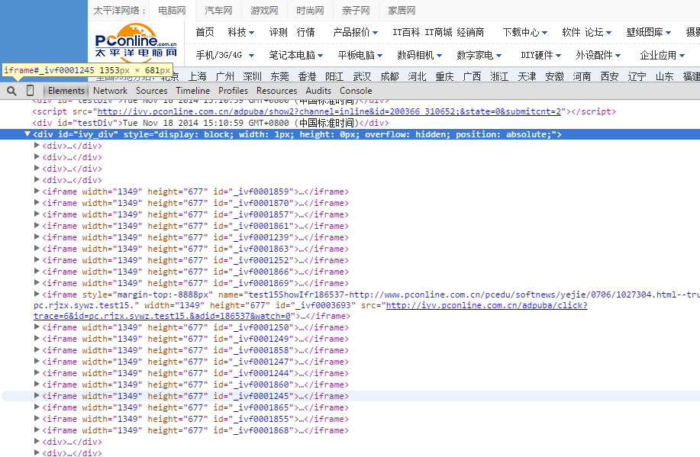Screen dimensions: 700x457
Task: Select the iframe _ivf0001865 row
Action: pos(195,407)
